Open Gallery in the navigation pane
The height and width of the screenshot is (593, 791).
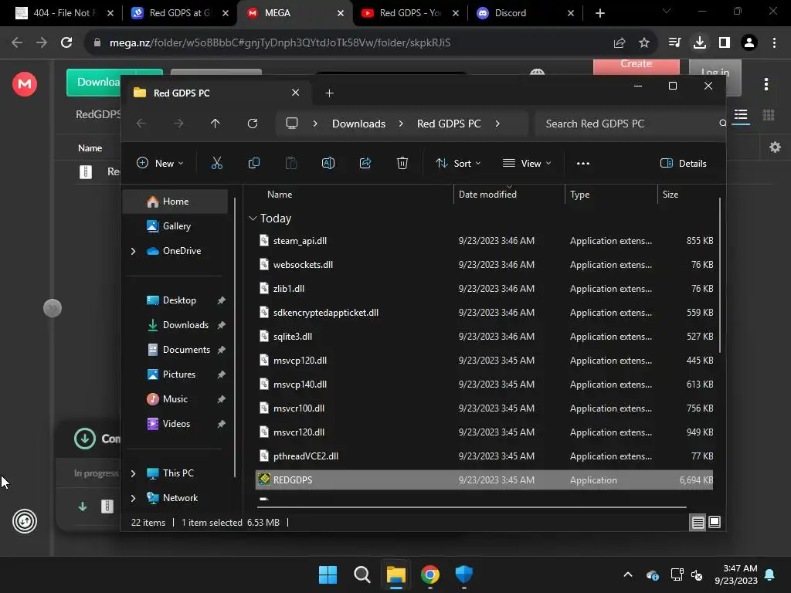176,226
